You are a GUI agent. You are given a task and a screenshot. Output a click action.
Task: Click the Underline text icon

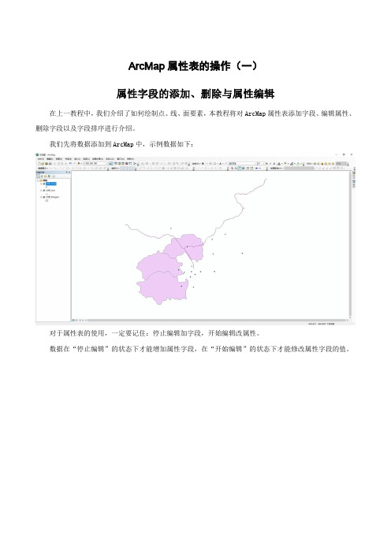pyautogui.click(x=274, y=164)
